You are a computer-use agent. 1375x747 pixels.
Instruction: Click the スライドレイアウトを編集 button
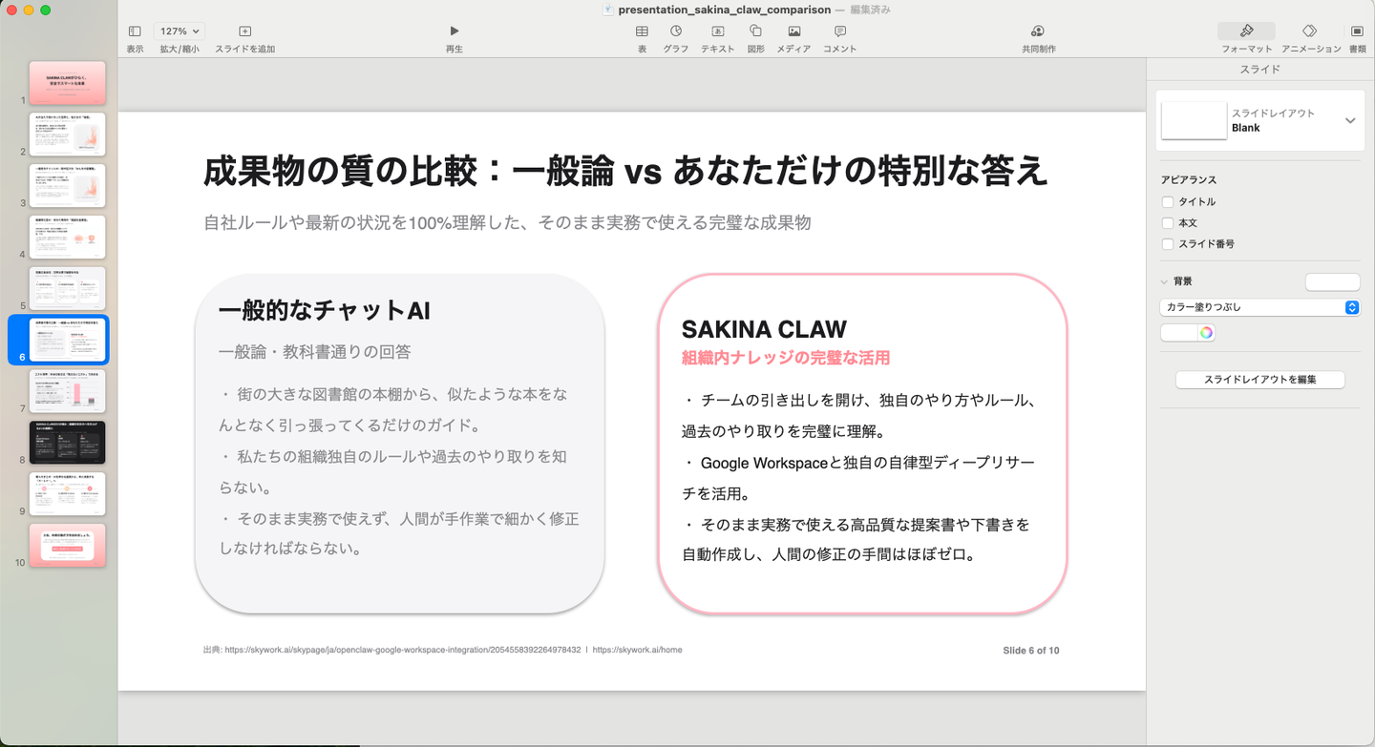[1259, 380]
